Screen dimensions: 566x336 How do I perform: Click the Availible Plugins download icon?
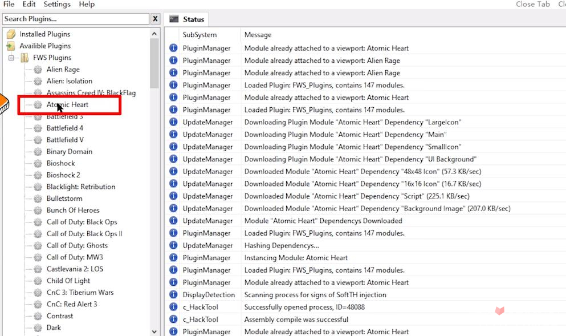click(x=11, y=46)
